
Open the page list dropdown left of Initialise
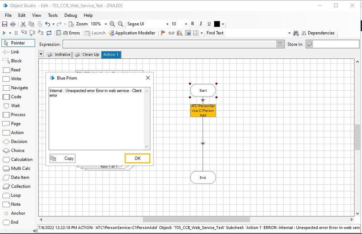point(41,54)
